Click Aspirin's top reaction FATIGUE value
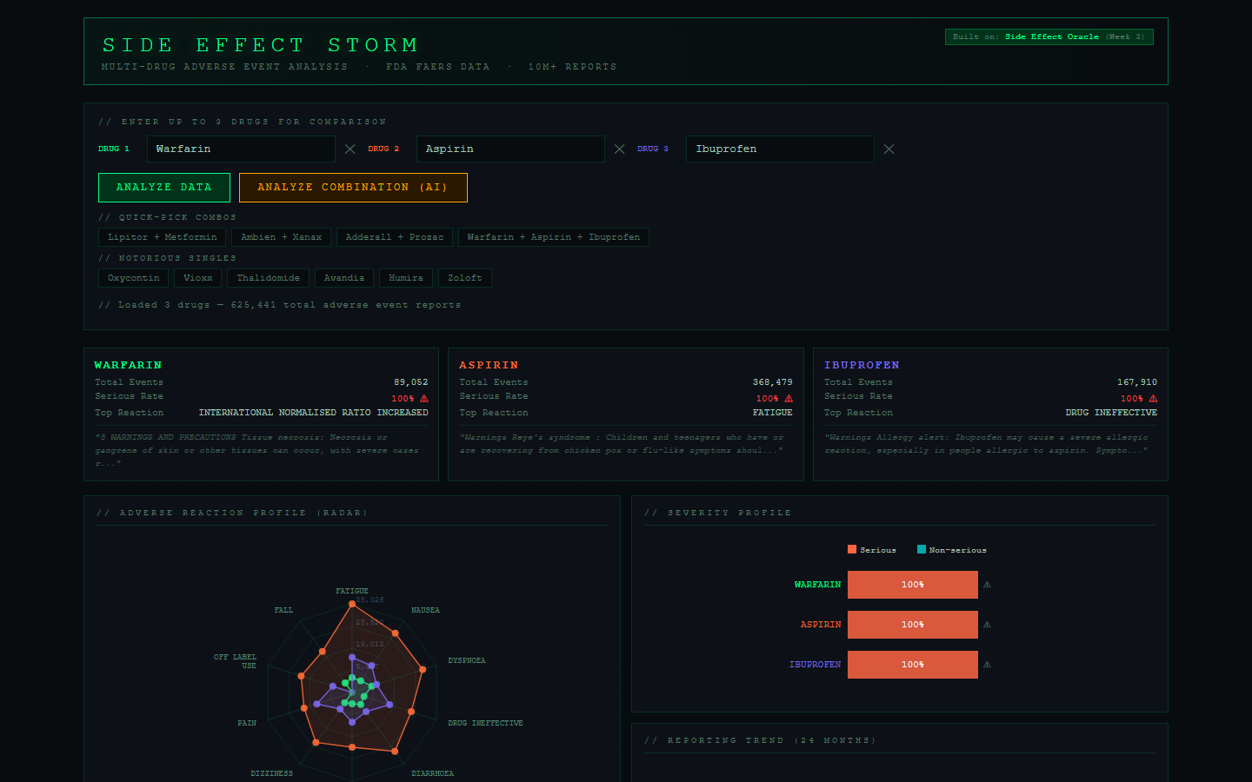The height and width of the screenshot is (782, 1252). [772, 413]
